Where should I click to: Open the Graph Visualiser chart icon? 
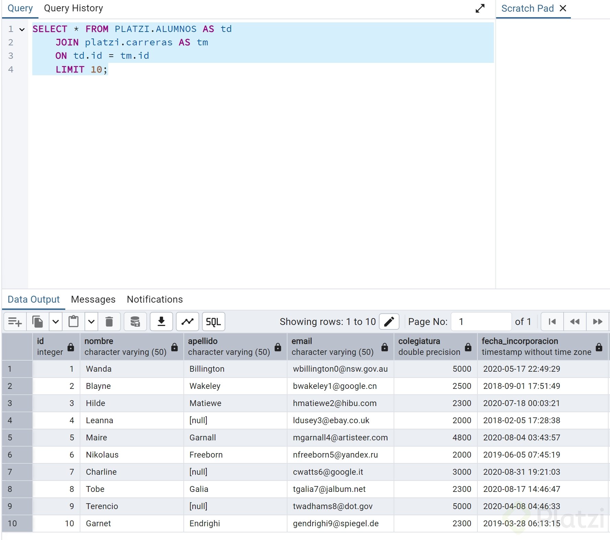pyautogui.click(x=187, y=322)
